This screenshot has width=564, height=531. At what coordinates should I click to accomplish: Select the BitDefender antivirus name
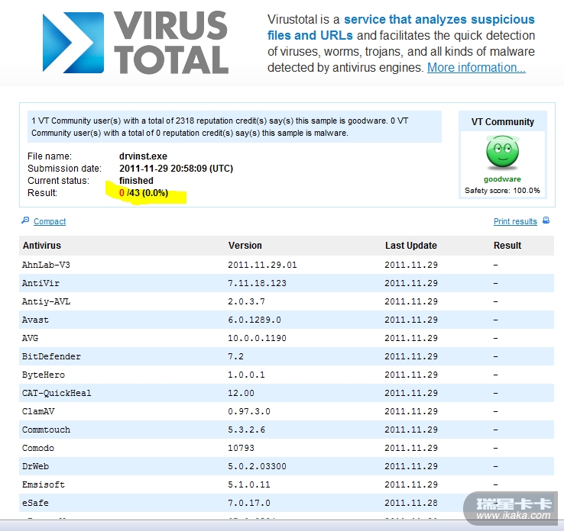(x=51, y=356)
